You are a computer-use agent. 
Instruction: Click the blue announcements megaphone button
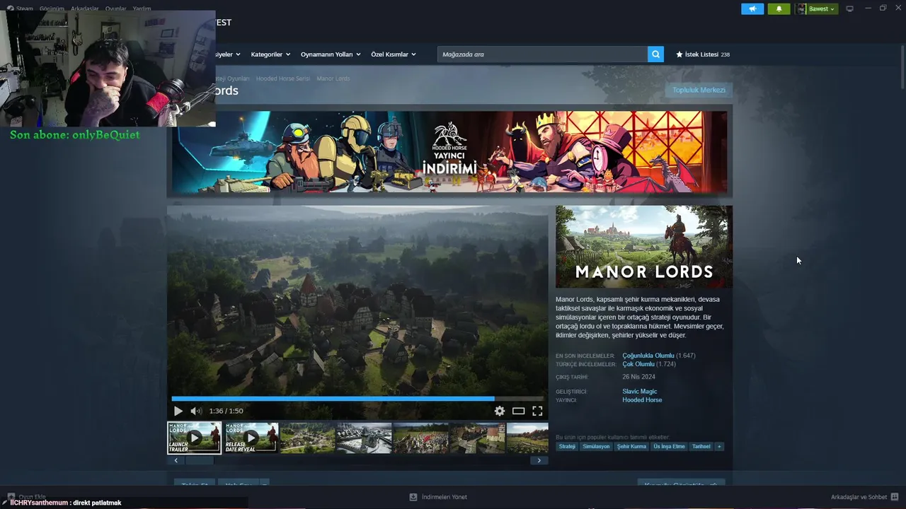(x=752, y=9)
